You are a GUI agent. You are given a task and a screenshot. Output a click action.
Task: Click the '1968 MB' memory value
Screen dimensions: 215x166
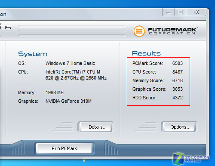point(55,92)
